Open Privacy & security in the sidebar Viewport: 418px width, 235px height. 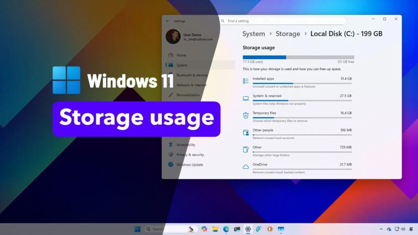[190, 155]
